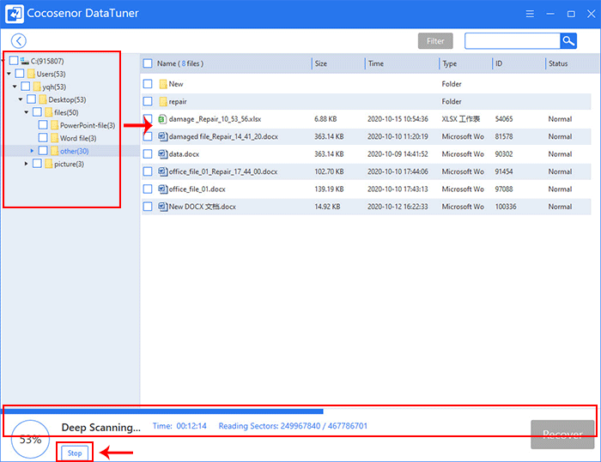
Task: Click the Word icon of data.docx
Action: click(163, 154)
